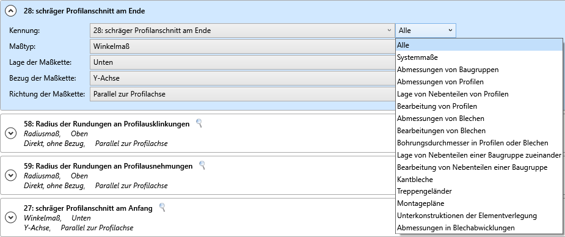Open Lage der Maßkette dropdown
This screenshot has width=565, height=237.
click(x=242, y=62)
